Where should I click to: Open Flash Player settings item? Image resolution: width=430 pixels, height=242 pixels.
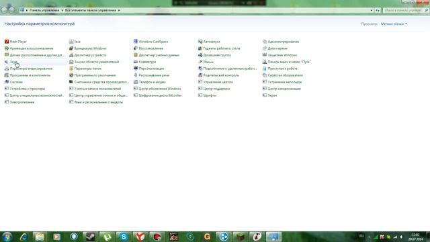point(15,42)
